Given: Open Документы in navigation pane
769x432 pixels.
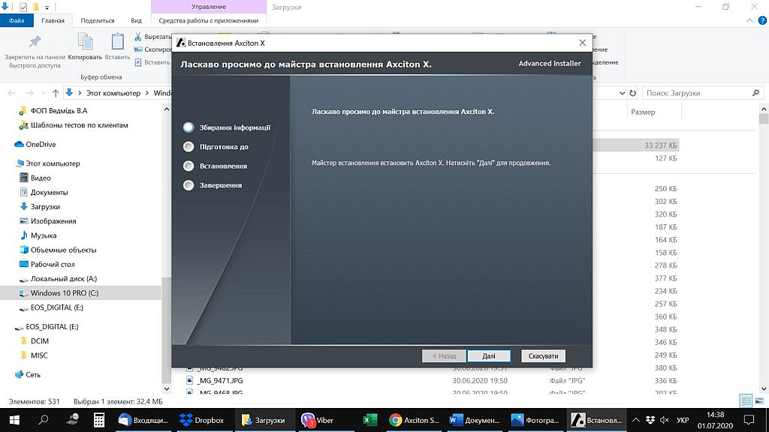Looking at the screenshot, I should coord(49,192).
